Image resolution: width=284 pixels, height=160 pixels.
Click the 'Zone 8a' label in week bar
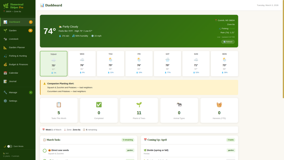click(76, 130)
